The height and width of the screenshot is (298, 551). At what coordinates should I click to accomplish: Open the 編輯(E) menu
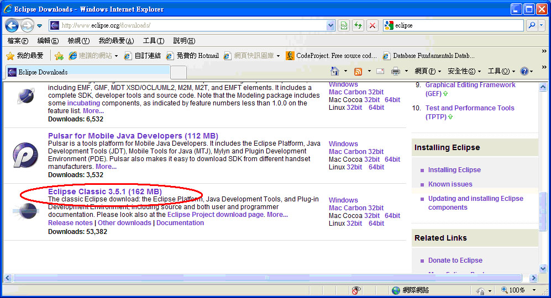pos(48,41)
